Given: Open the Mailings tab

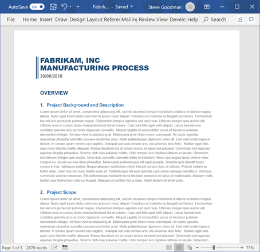Looking at the screenshot, I should 129,19.
